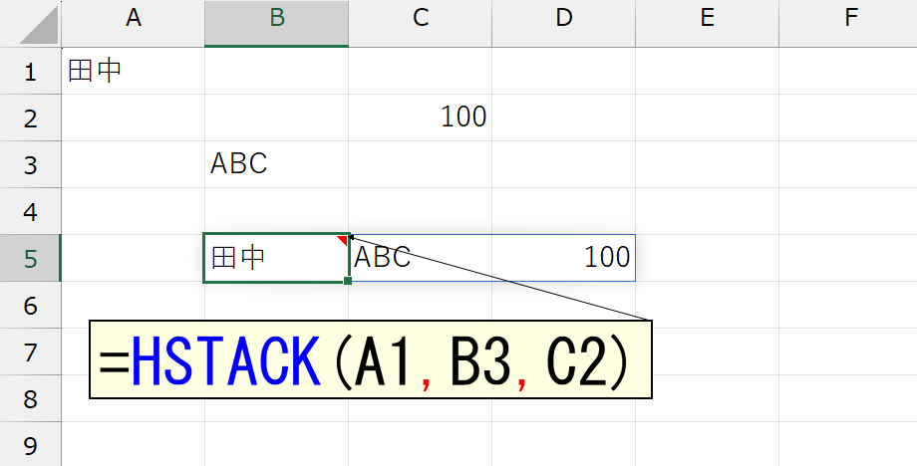Click cell B3 containing ABC

tap(277, 164)
